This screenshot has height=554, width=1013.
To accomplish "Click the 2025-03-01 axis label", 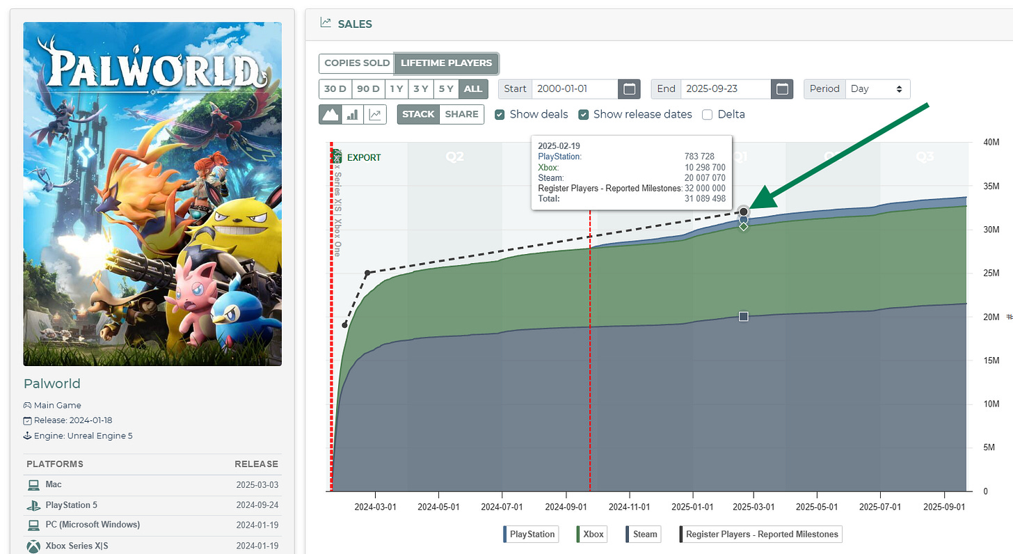I will pos(753,507).
